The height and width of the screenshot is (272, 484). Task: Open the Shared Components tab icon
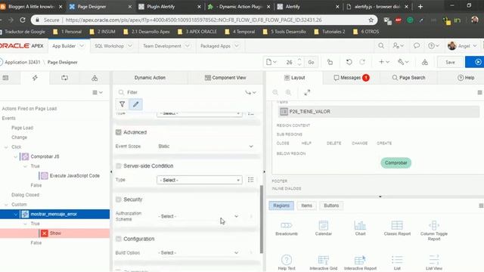click(95, 78)
